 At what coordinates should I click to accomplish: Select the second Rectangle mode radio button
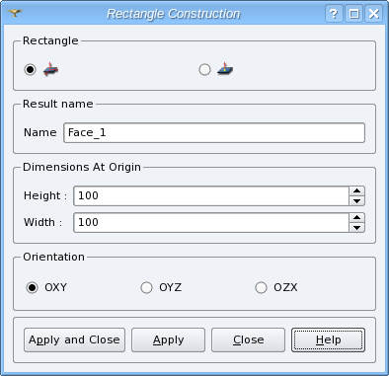click(x=204, y=69)
